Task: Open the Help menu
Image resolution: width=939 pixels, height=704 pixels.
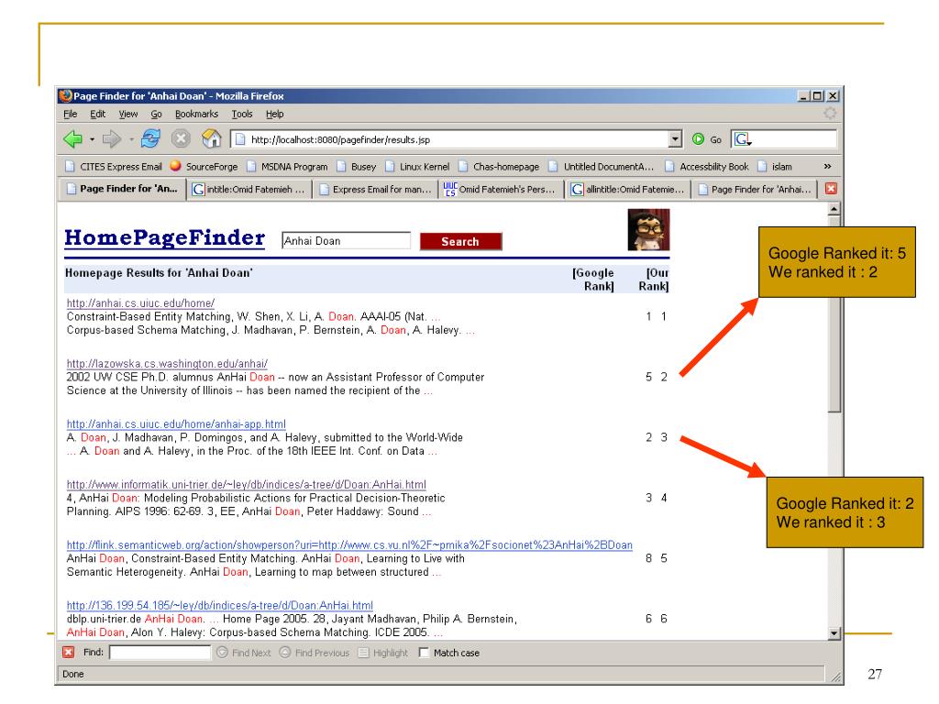Action: pyautogui.click(x=274, y=114)
